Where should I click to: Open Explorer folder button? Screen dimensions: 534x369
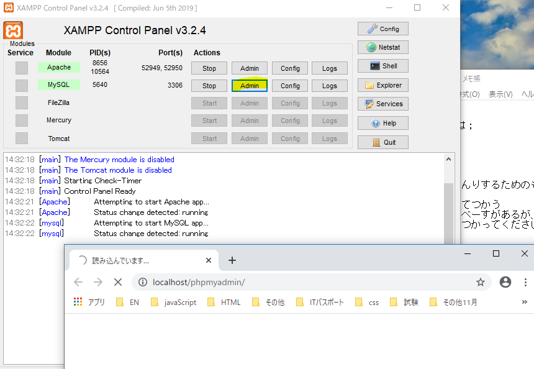coord(382,85)
